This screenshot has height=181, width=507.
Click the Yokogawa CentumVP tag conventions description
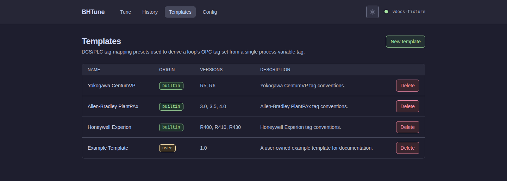tap(302, 86)
